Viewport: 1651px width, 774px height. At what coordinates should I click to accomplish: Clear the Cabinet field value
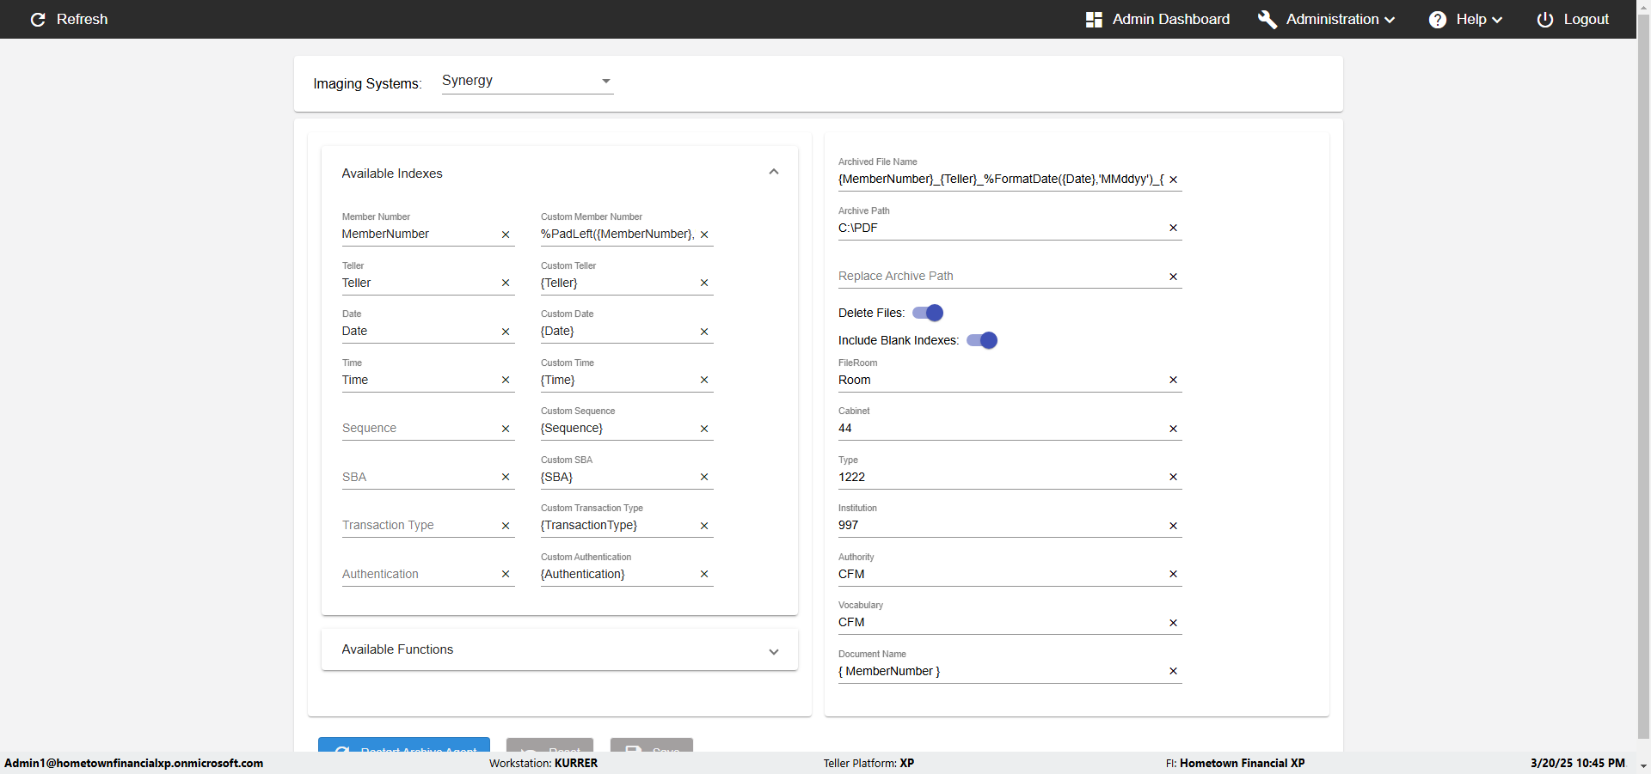coord(1173,429)
